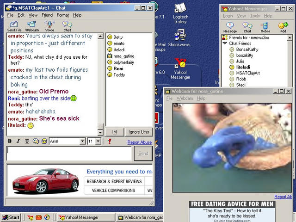This screenshot has height=222, width=296.
Task: Open the emoticons picker with sunglasses smiley
Action: pyautogui.click(x=44, y=141)
